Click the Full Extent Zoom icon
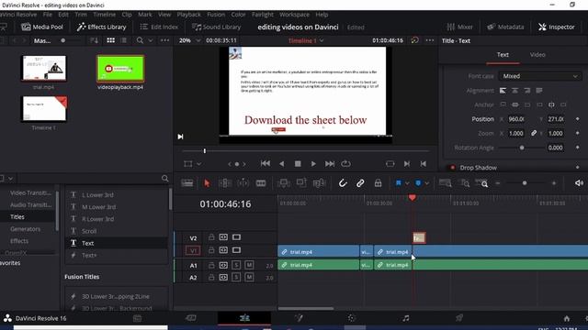Viewport: 588px width, 330px height. [x=445, y=183]
